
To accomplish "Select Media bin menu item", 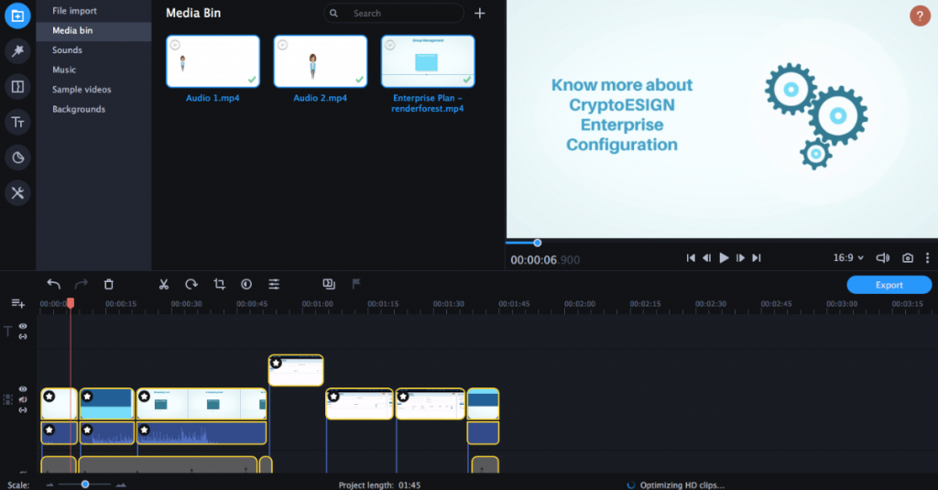I will (93, 30).
